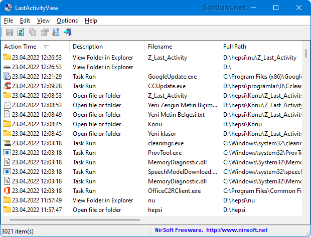The height and width of the screenshot is (237, 311).
Task: Sort by the Filename column header
Action: point(182,47)
